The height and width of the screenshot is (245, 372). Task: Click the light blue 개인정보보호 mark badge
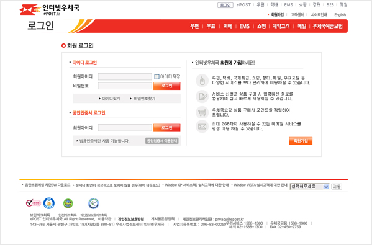94,203
